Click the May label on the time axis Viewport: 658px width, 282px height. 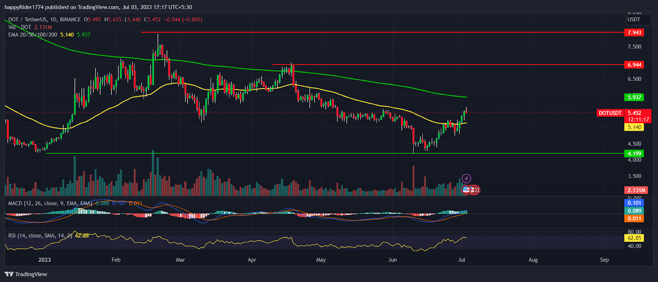pos(321,260)
